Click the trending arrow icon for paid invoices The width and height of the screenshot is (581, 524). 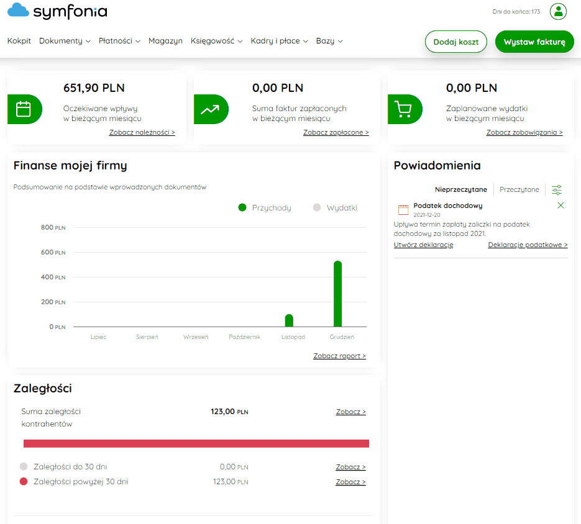tap(211, 109)
